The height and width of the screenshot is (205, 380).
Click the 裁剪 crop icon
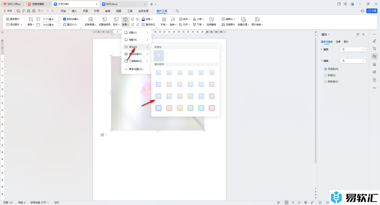31,19
